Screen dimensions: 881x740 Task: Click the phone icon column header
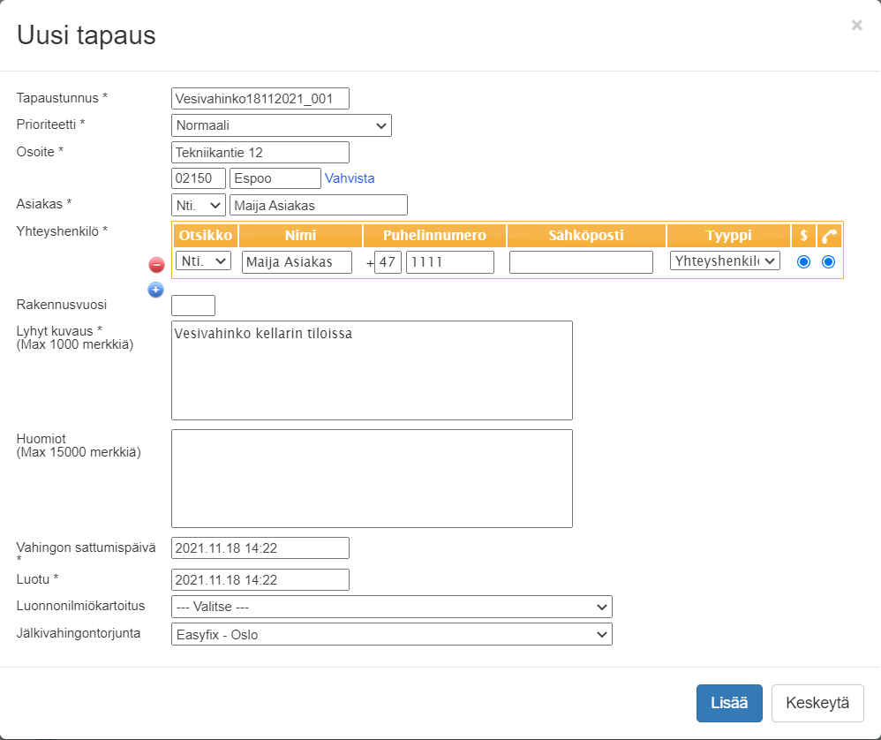point(829,236)
